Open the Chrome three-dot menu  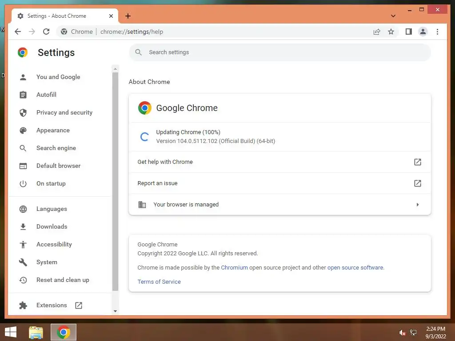click(437, 32)
